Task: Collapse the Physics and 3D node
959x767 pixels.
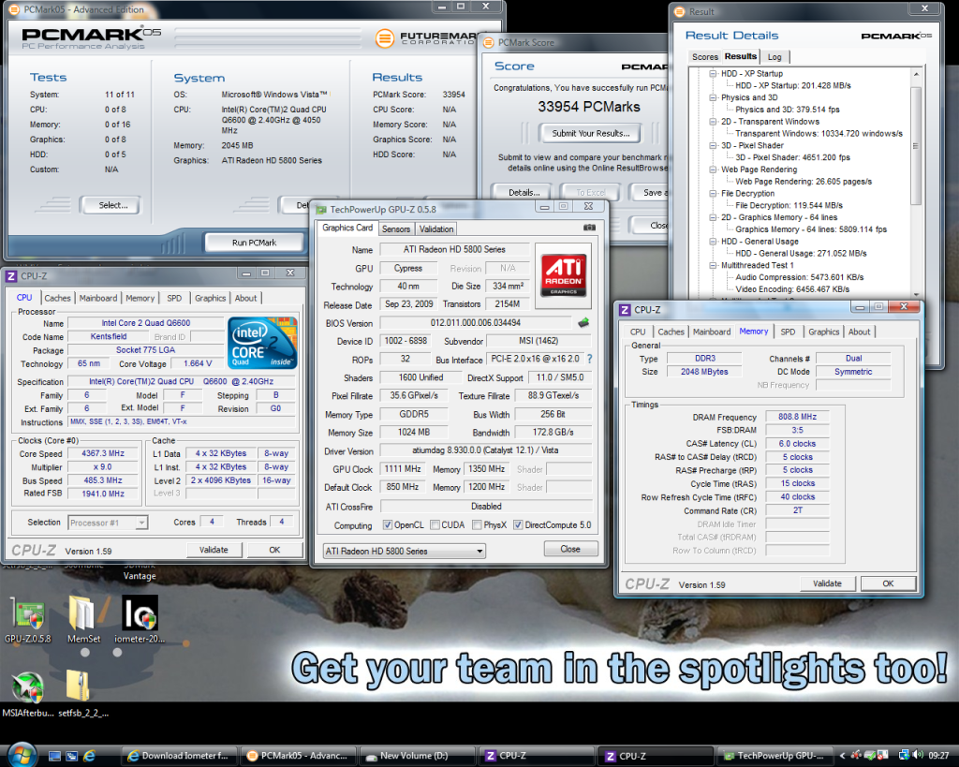Action: [713, 97]
